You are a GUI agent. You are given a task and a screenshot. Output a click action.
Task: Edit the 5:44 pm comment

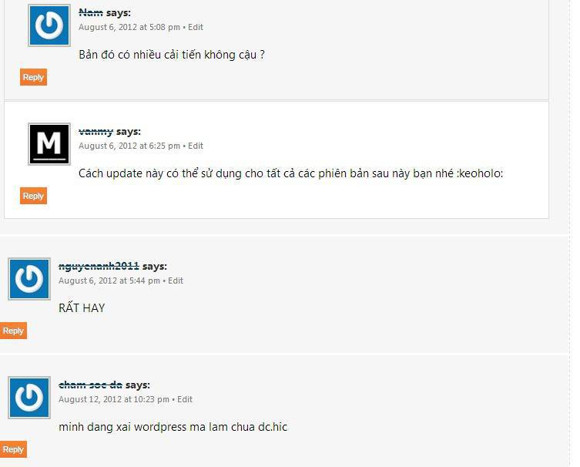(x=176, y=281)
